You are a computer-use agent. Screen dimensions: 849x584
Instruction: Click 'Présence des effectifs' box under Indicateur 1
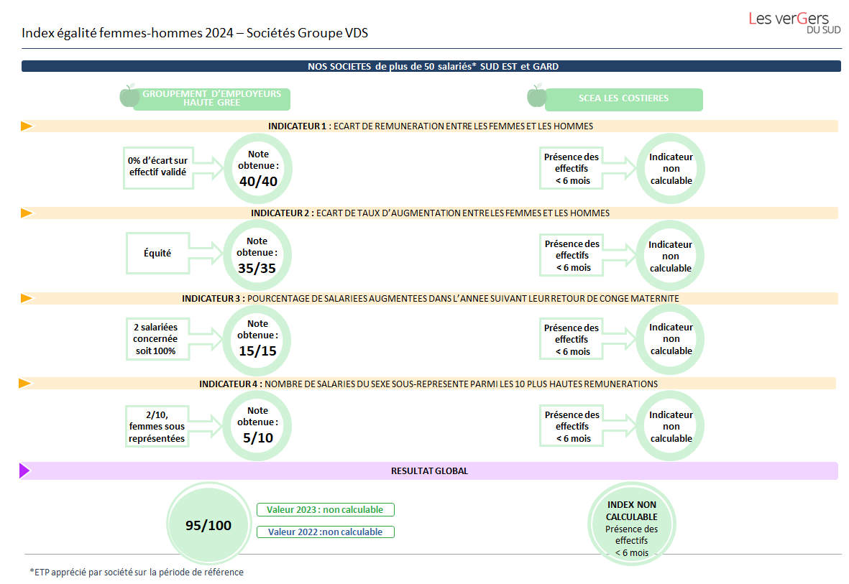tap(572, 168)
